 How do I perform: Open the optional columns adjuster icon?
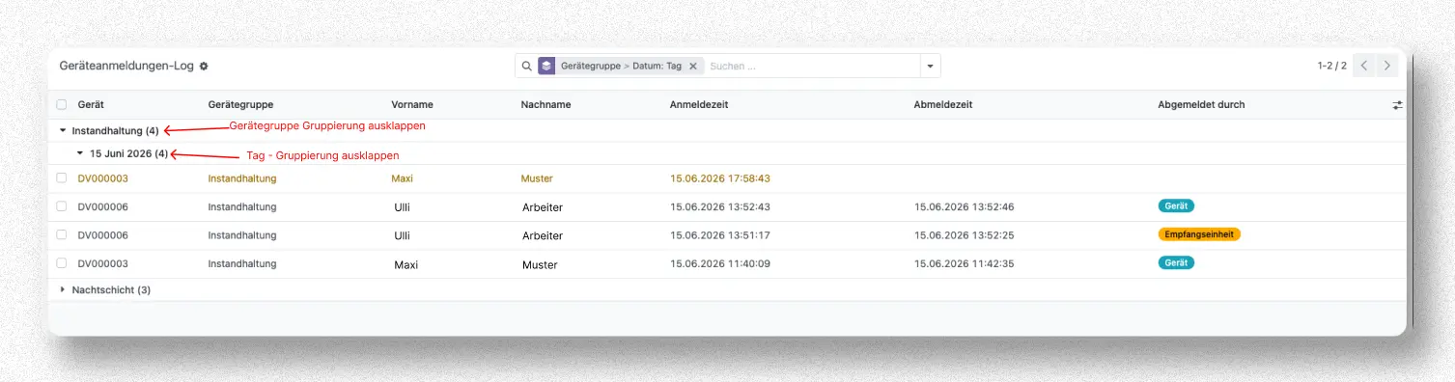(1397, 105)
